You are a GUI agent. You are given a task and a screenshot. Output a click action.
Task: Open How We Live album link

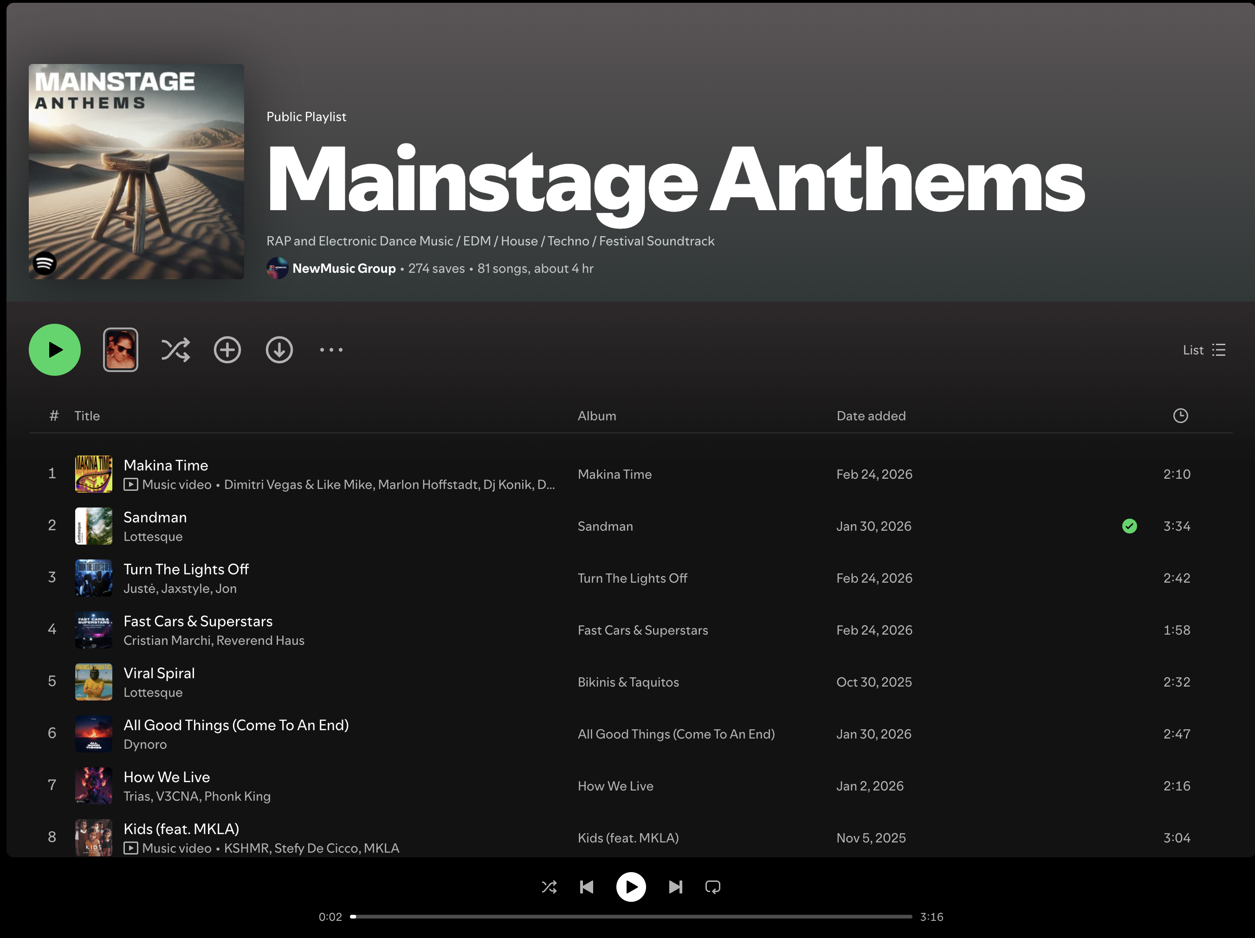click(615, 786)
